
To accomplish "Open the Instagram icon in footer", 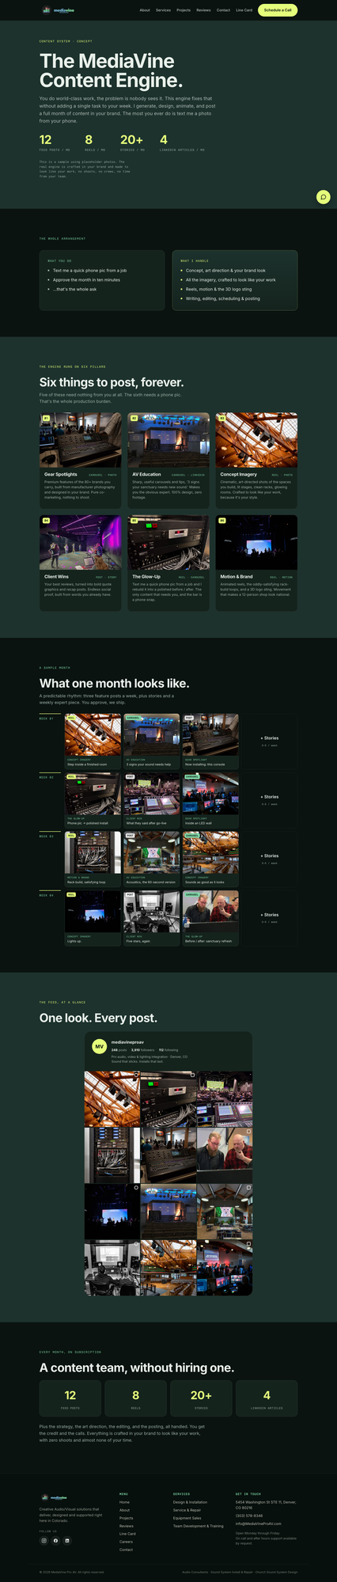I will pyautogui.click(x=44, y=1540).
